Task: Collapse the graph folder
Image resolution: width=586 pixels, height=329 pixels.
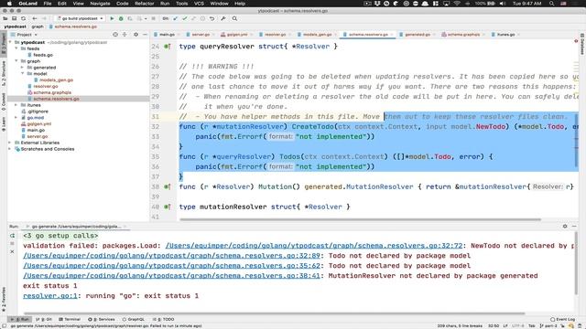Action: [x=16, y=61]
